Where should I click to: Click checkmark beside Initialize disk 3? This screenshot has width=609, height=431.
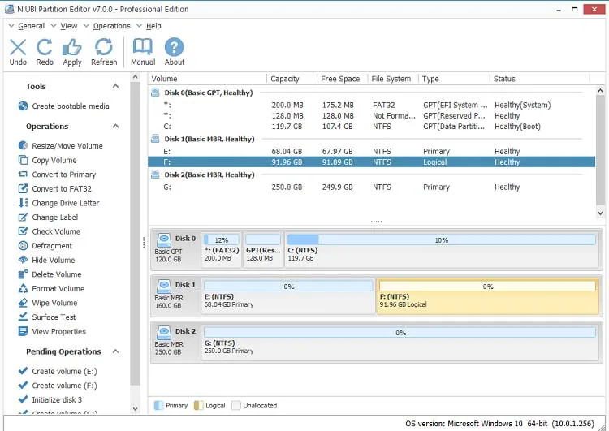pyautogui.click(x=23, y=399)
